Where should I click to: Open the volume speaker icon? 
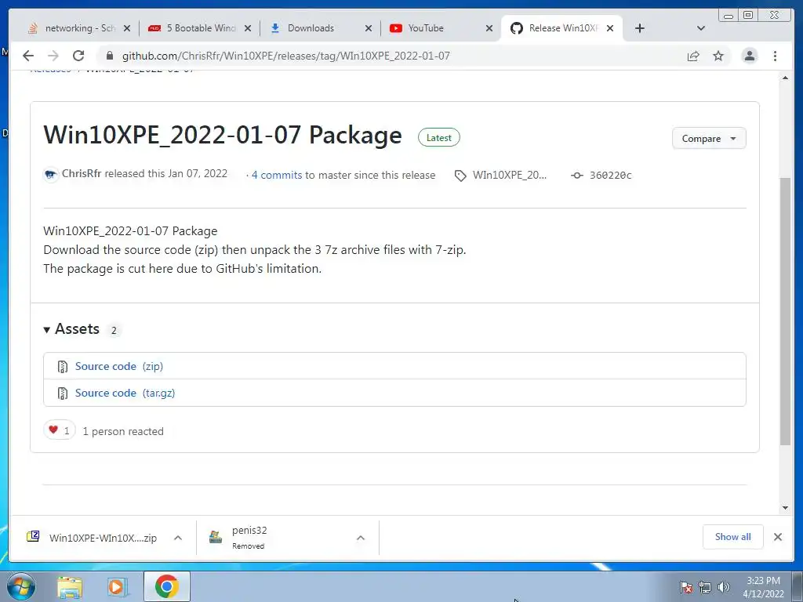coord(724,587)
